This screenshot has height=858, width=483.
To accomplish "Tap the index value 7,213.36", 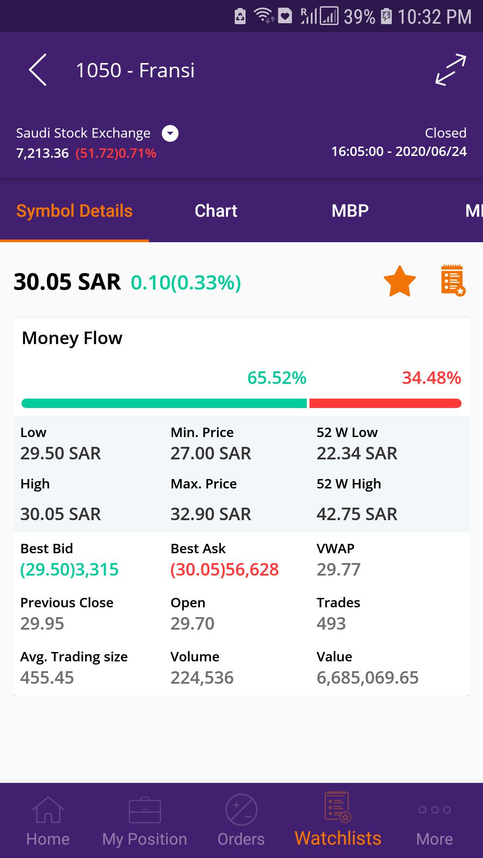I will click(42, 153).
